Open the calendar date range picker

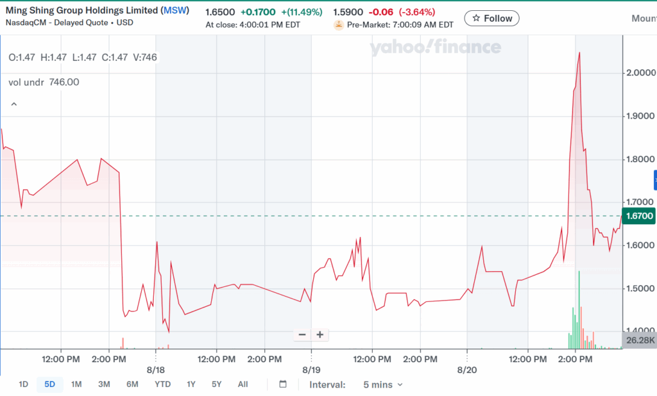pyautogui.click(x=282, y=384)
